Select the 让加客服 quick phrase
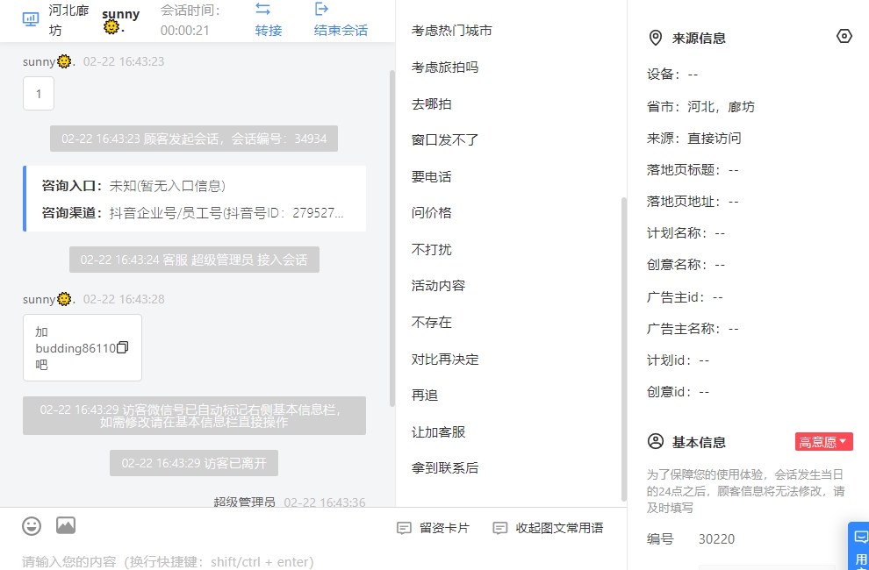This screenshot has height=570, width=869. point(438,432)
